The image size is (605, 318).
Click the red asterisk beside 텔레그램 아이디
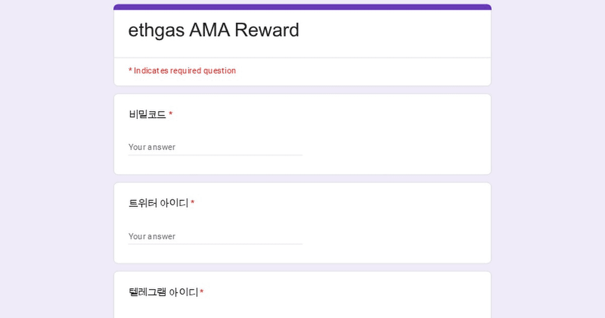click(202, 292)
